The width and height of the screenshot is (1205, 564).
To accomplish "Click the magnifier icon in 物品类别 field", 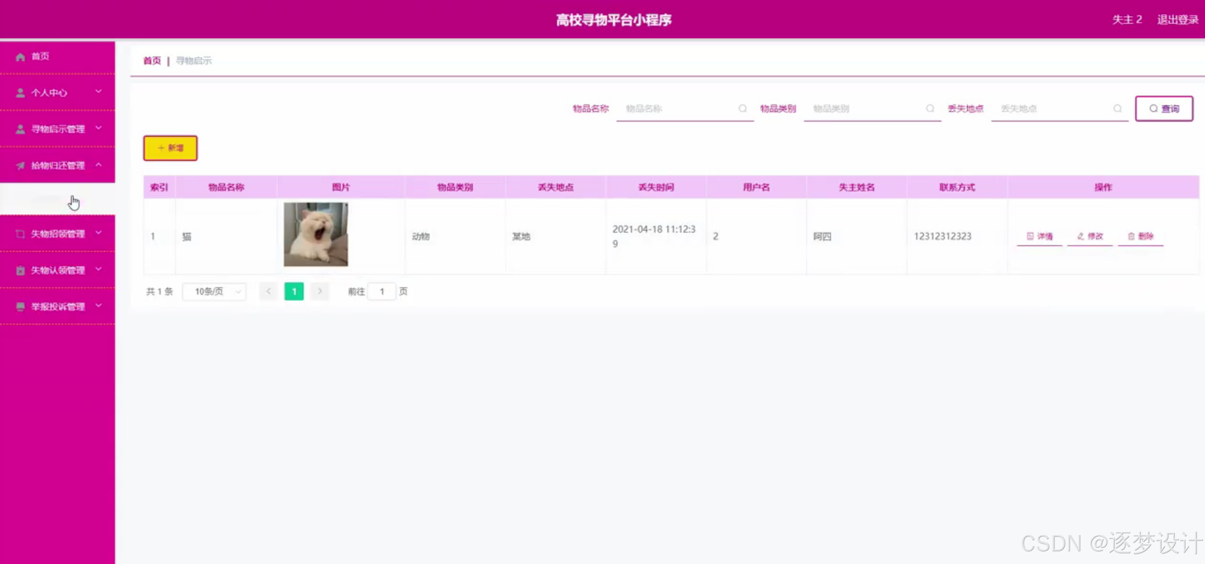I will pos(930,109).
